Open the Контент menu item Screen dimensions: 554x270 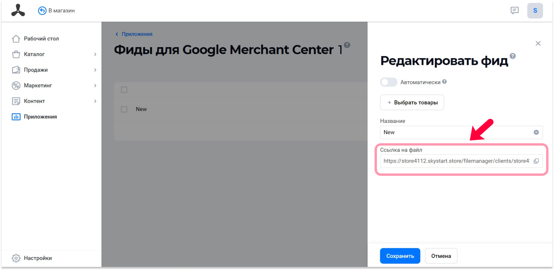tap(35, 101)
